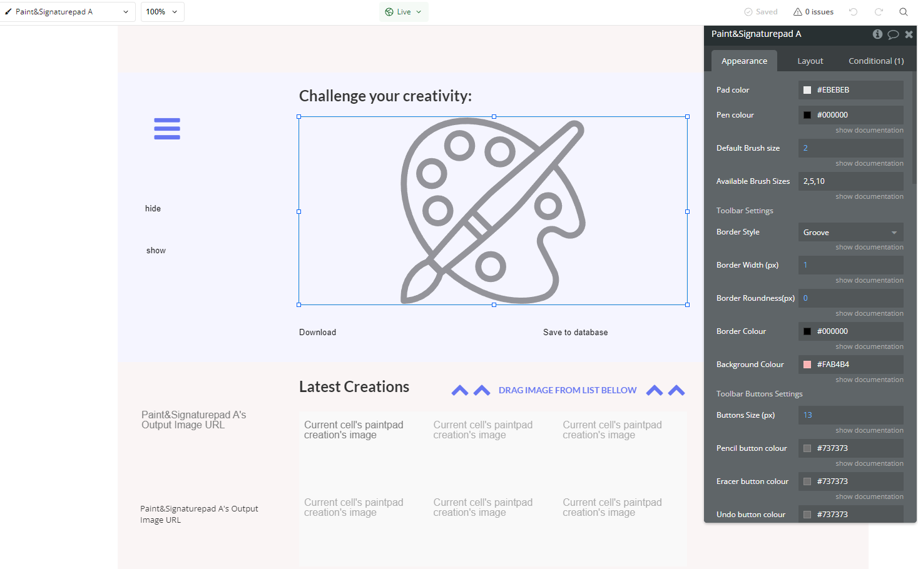Expand the Live version dropdown
Screen dimensions: 918x569
404,12
